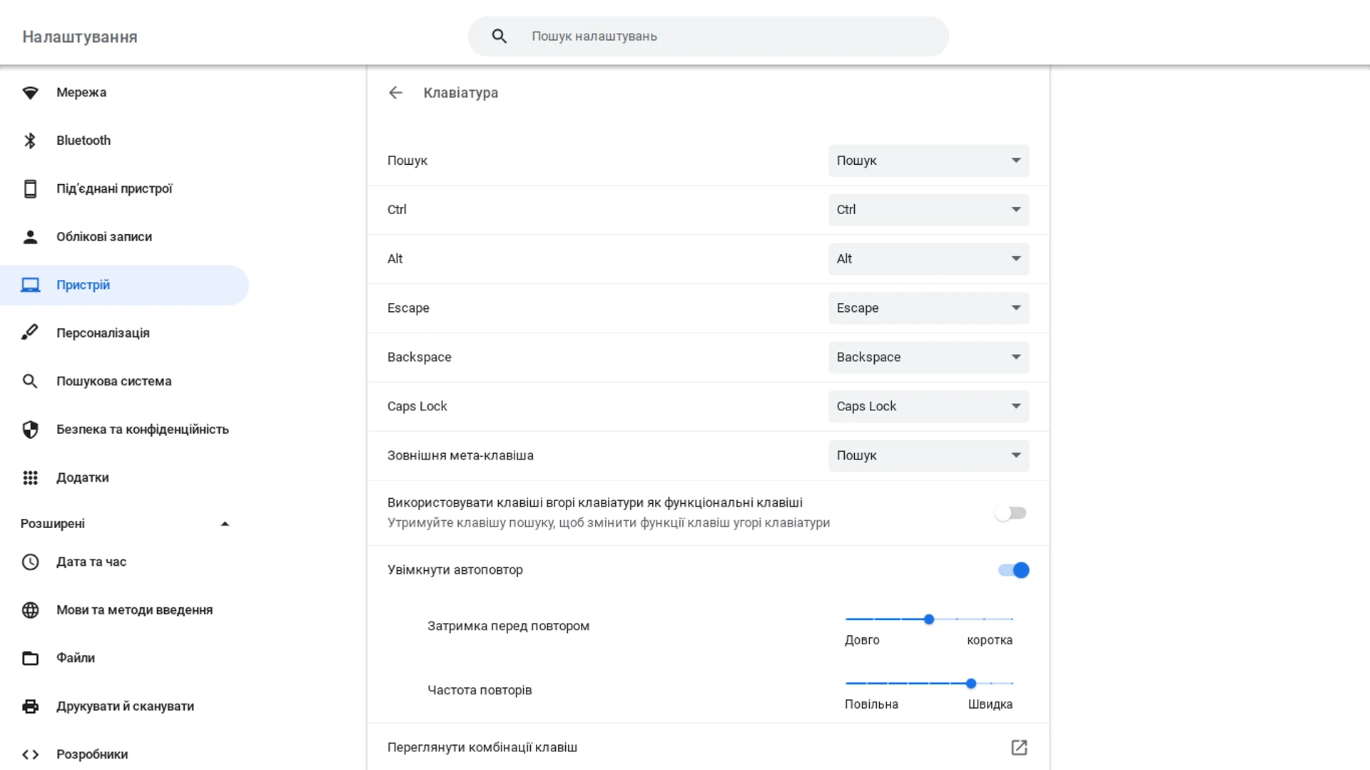Click the clock icon for Дата та час
Image resolution: width=1370 pixels, height=770 pixels.
[30, 562]
